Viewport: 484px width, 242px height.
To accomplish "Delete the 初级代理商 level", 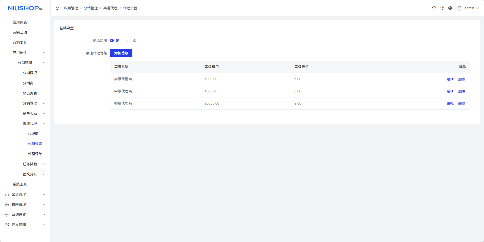I will click(461, 104).
